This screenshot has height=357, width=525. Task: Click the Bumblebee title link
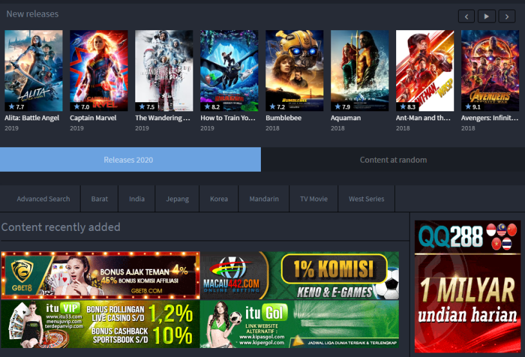[x=283, y=118]
